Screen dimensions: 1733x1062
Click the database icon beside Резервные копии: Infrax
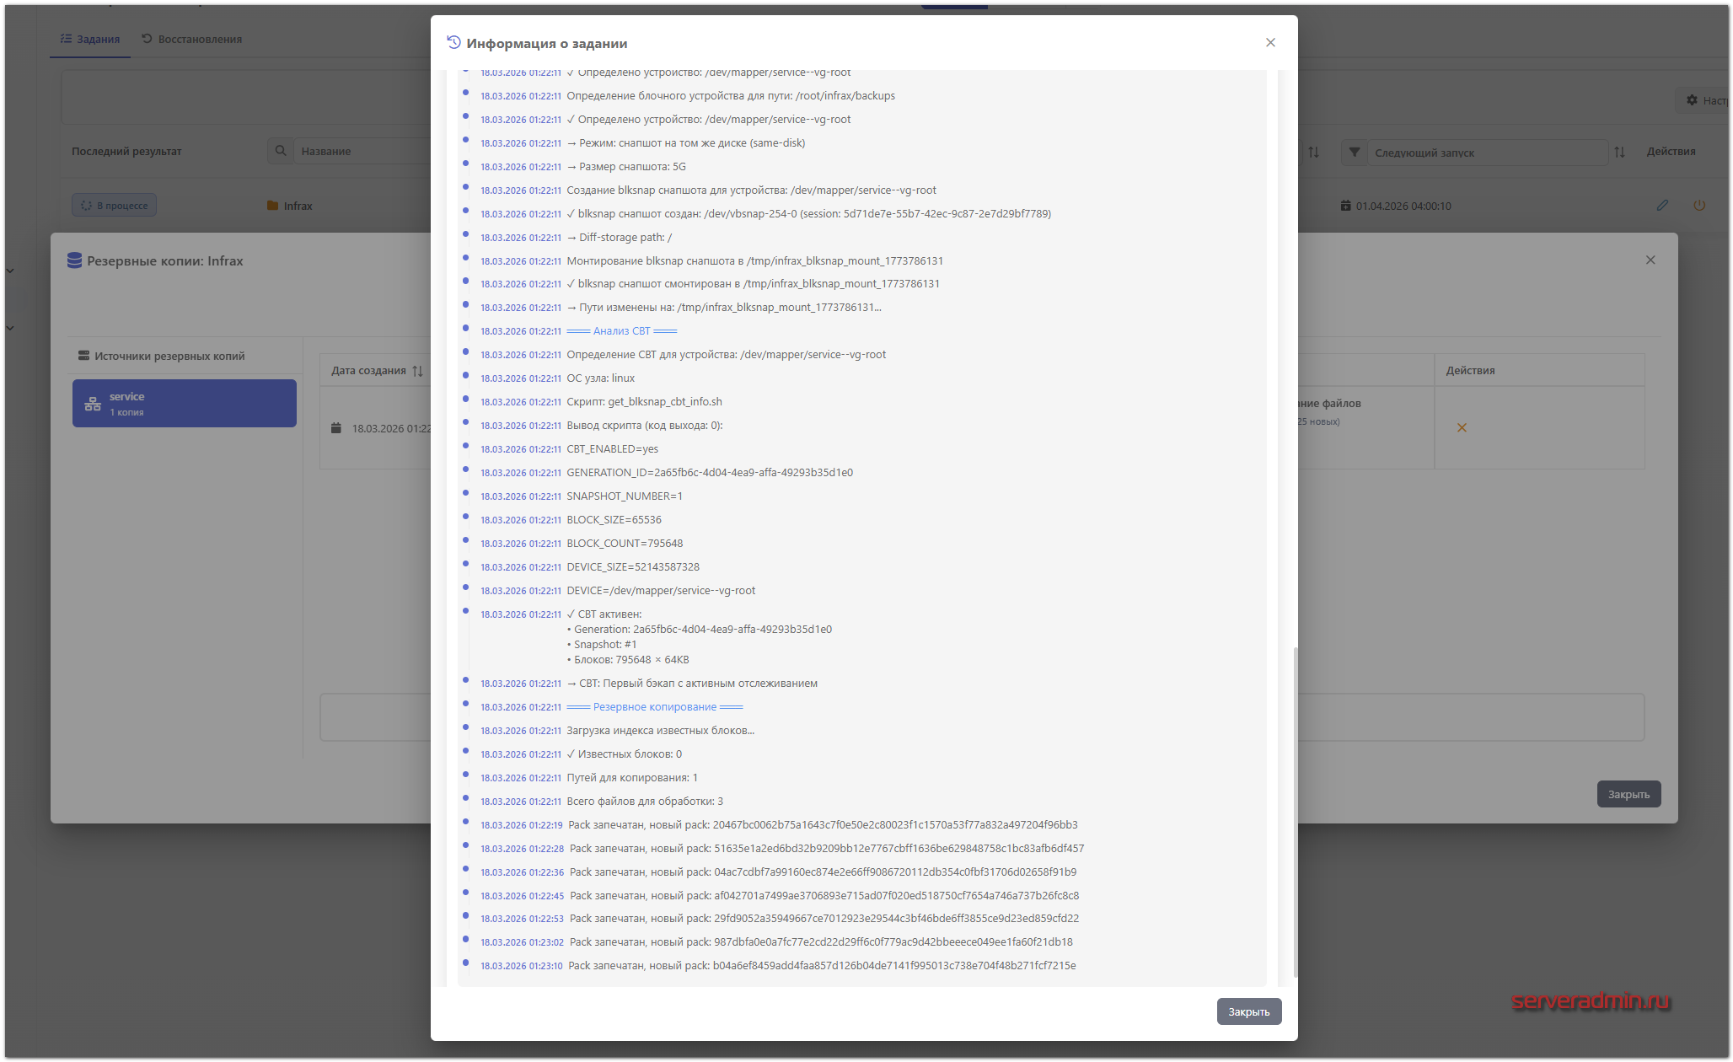tap(74, 260)
